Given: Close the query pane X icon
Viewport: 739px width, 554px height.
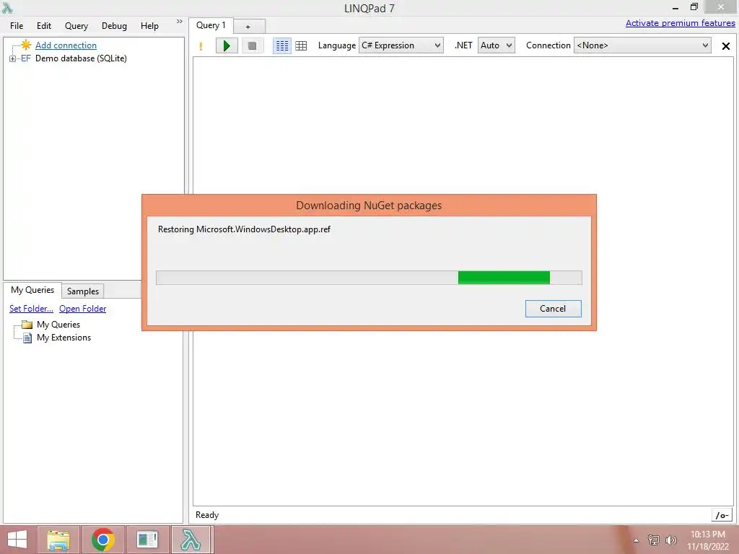Looking at the screenshot, I should 726,45.
